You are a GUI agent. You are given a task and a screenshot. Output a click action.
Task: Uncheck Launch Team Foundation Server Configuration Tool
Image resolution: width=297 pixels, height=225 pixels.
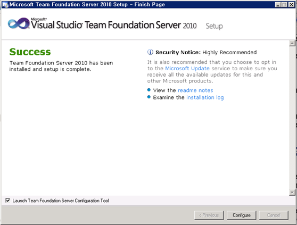(8, 200)
